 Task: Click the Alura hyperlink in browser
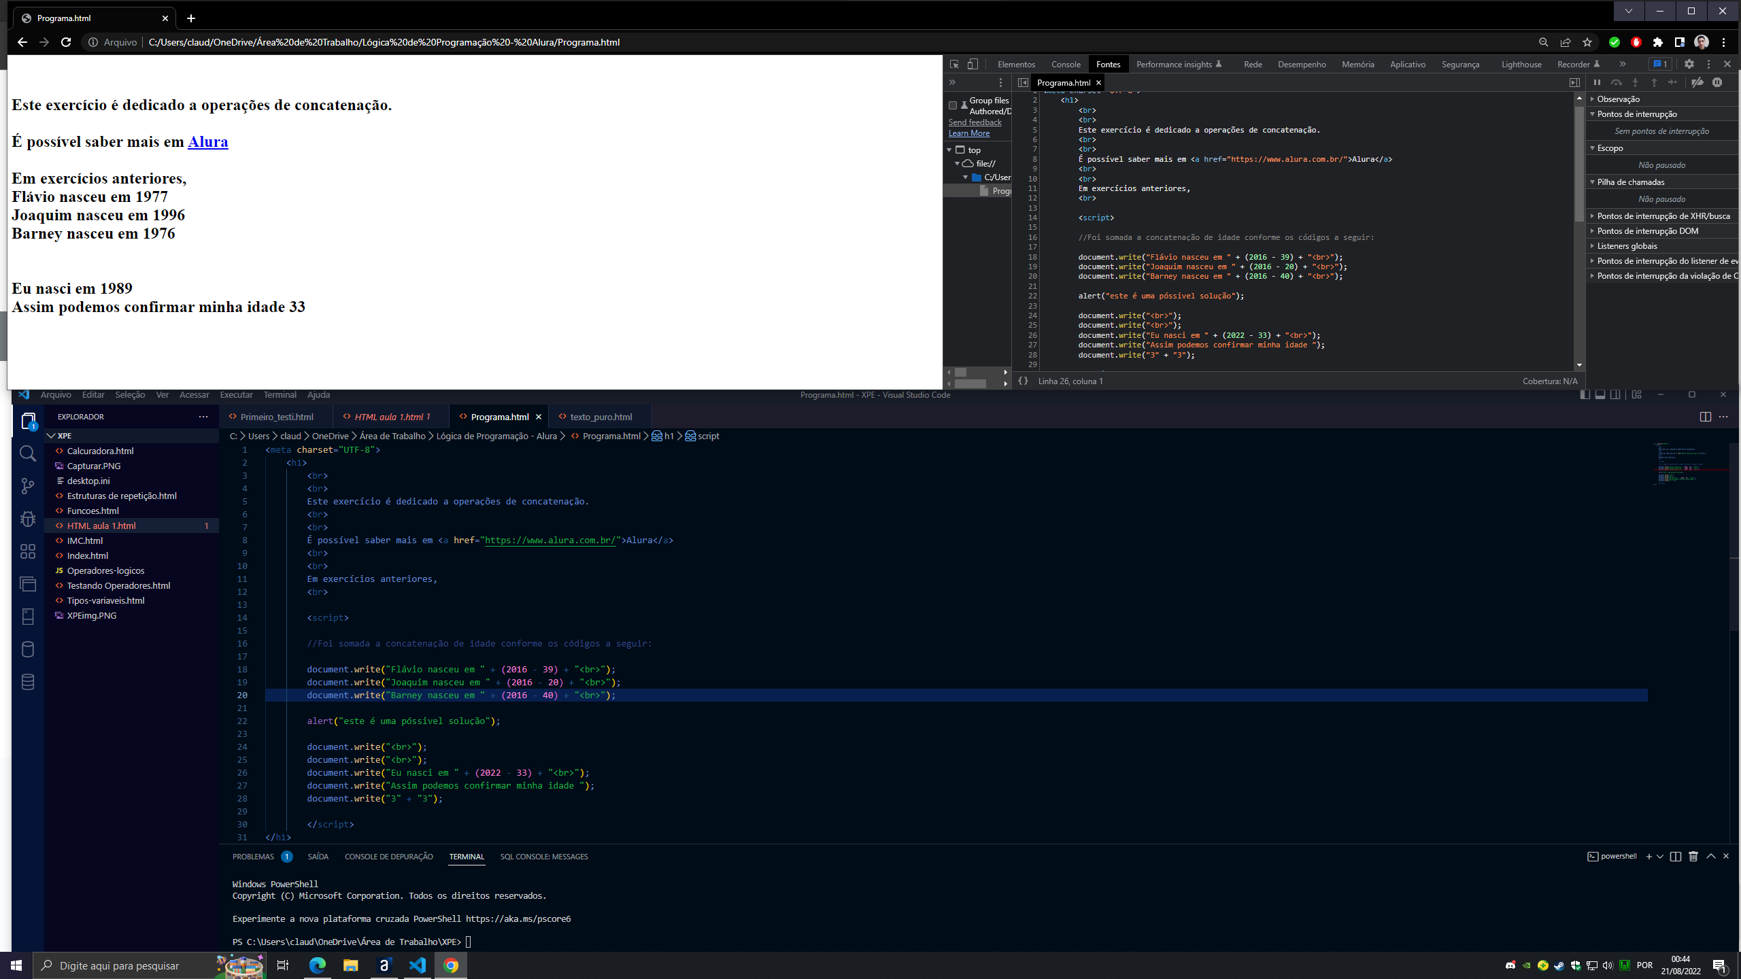(208, 141)
